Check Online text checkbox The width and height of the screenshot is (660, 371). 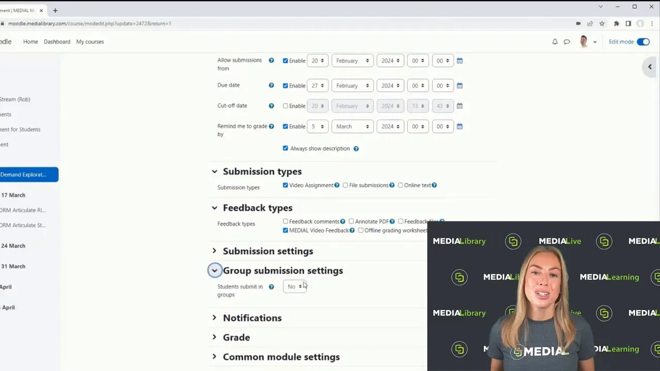pos(400,185)
